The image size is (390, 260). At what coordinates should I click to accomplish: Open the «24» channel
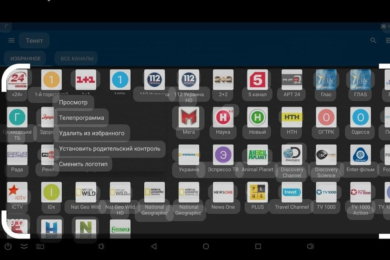coord(17,80)
